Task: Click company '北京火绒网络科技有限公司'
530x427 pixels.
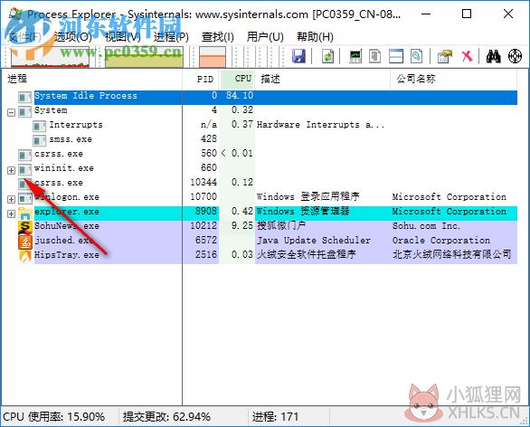Action: (x=452, y=254)
